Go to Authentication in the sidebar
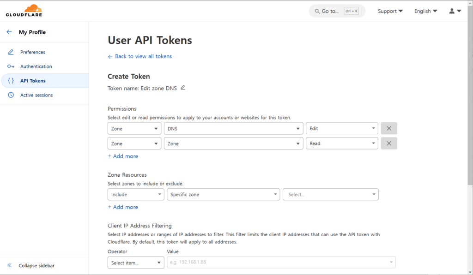Screen dimensions: 473x275 36,66
